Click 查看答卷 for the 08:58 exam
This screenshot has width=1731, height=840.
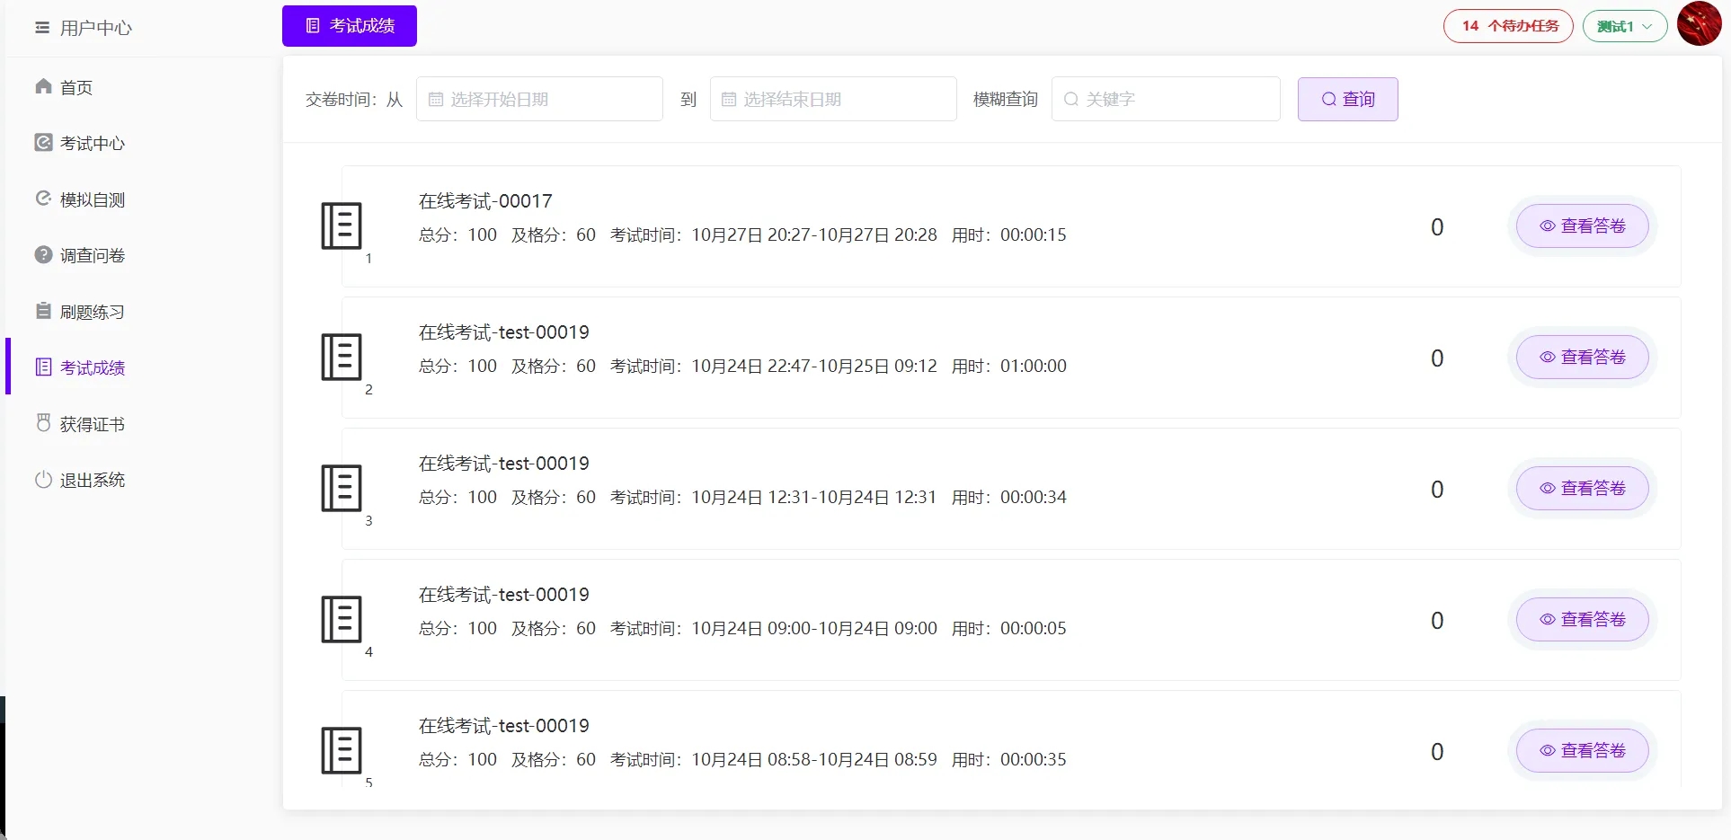1583,750
